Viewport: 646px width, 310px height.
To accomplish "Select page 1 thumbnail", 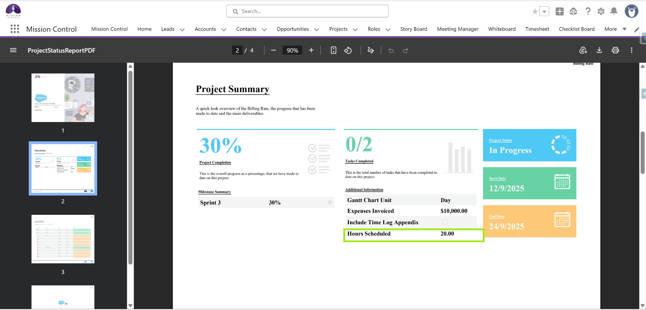I will [63, 98].
